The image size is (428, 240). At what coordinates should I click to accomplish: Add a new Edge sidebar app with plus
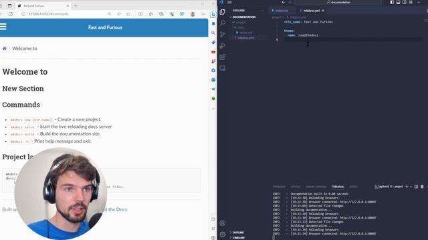click(213, 109)
